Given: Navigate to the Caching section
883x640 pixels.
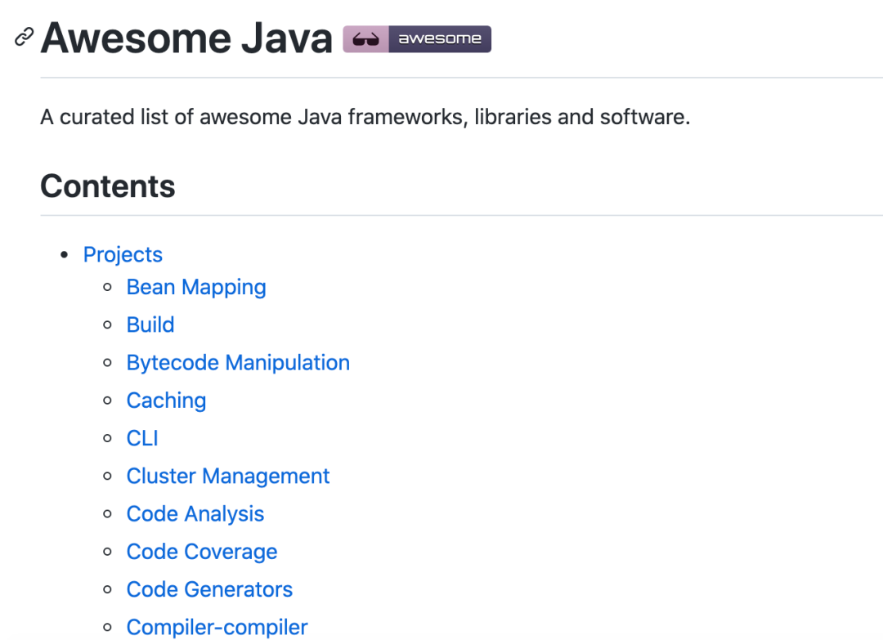Looking at the screenshot, I should click(x=166, y=401).
